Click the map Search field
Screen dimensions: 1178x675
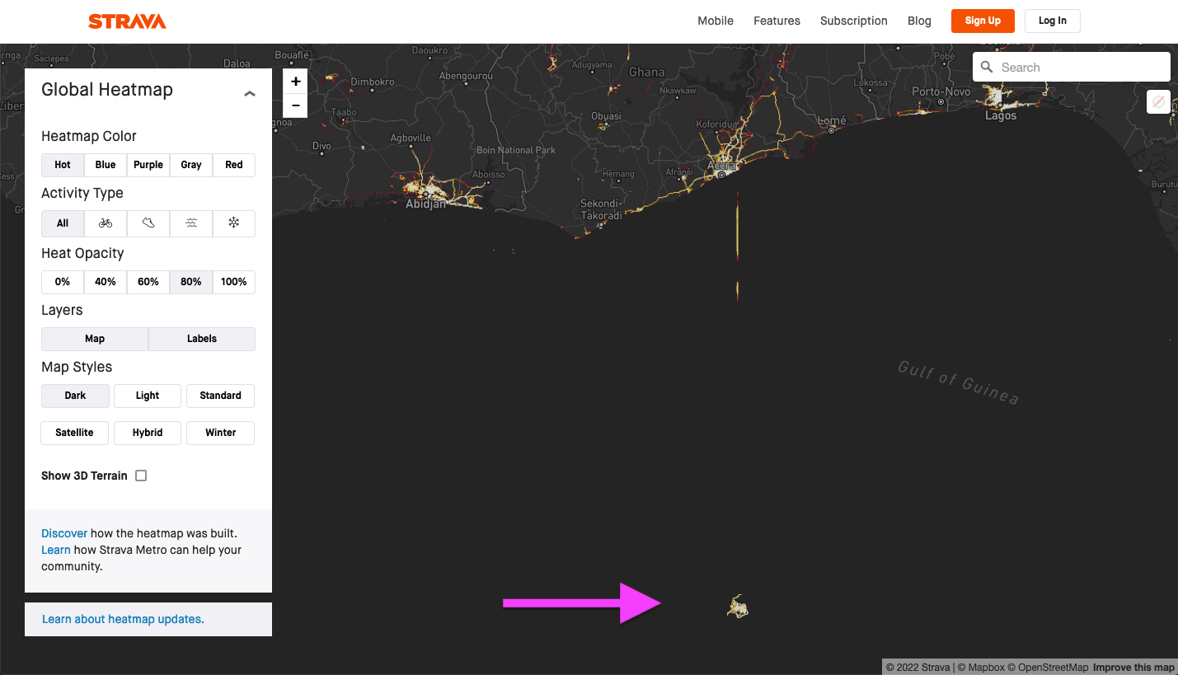pyautogui.click(x=1080, y=68)
